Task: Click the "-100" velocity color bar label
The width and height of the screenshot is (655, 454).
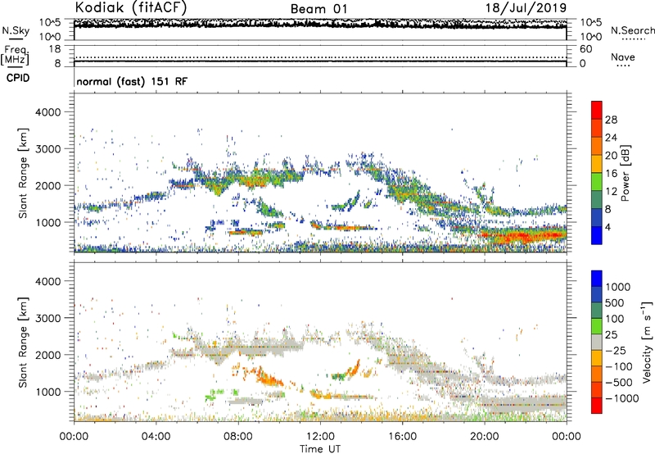Action: 619,366
